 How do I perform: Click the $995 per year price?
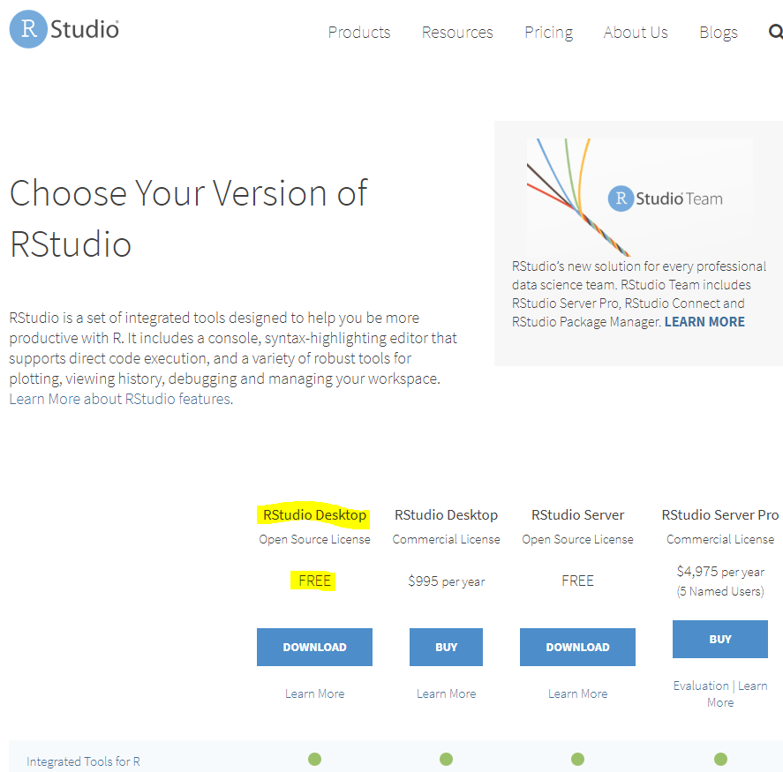(446, 581)
